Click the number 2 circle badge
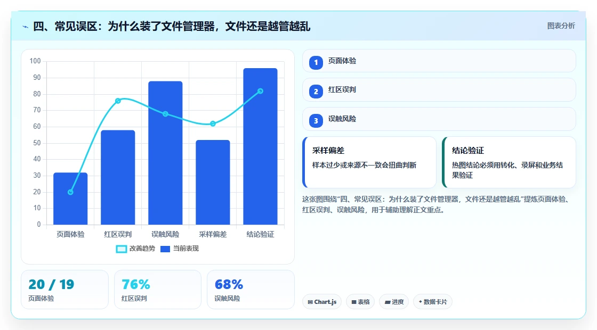 coord(316,91)
